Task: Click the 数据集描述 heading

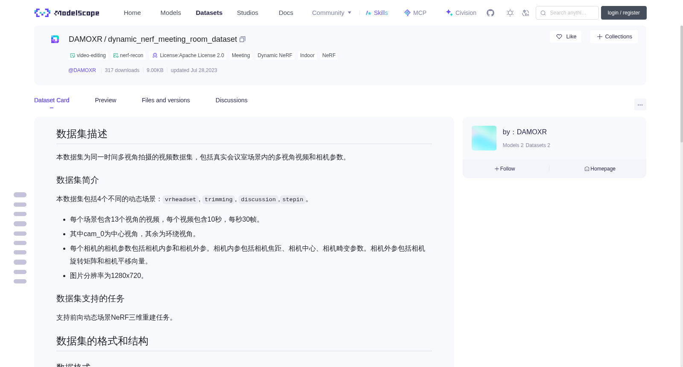Action: (x=82, y=134)
